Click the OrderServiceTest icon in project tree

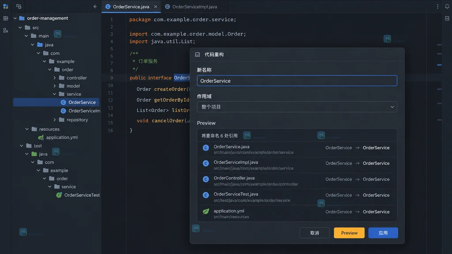59,195
